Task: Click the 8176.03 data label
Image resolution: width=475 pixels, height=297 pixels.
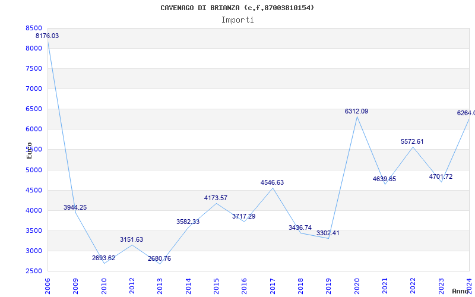Action: [x=47, y=36]
